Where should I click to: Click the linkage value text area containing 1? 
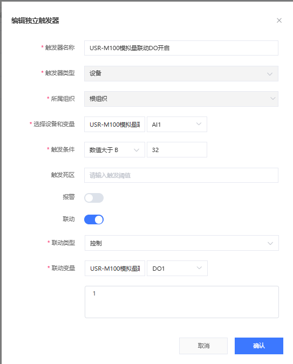[x=182, y=302]
